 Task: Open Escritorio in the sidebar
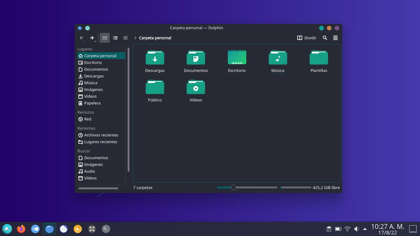pos(101,62)
